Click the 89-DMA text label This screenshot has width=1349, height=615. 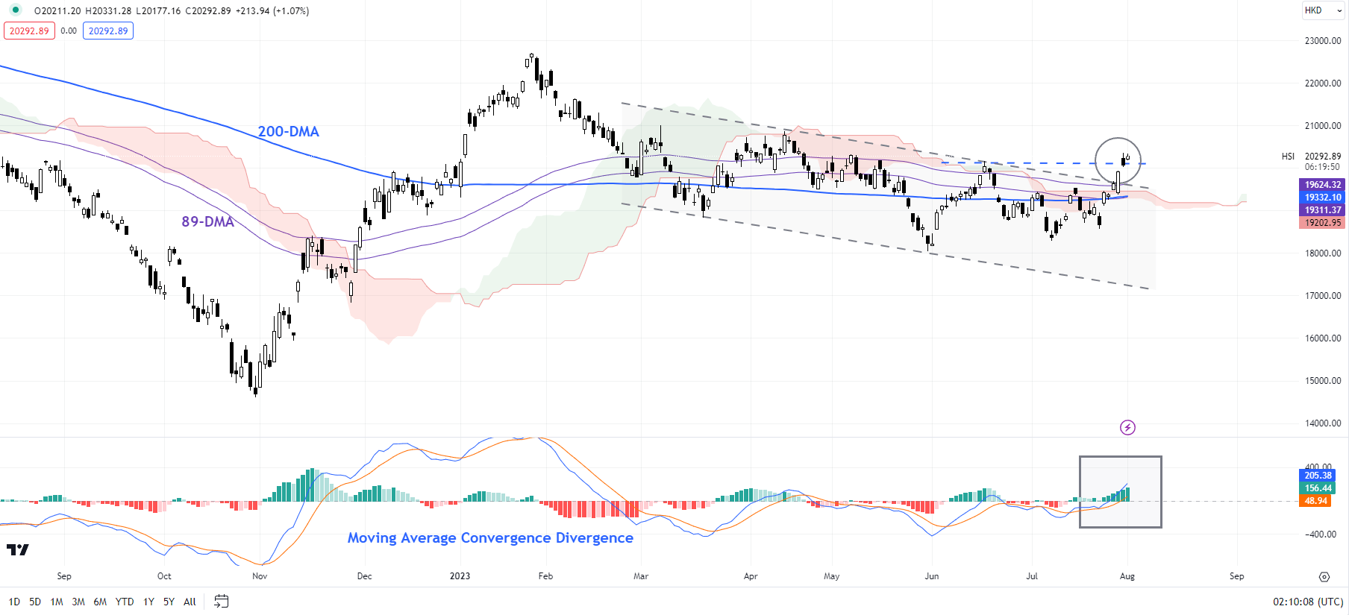[207, 221]
